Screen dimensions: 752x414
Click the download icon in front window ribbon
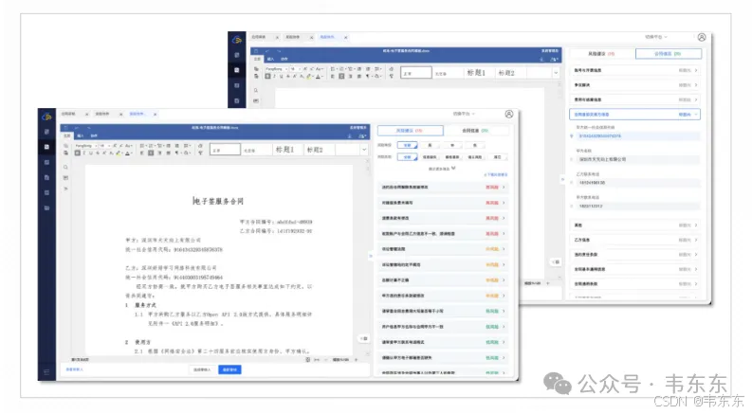click(350, 136)
